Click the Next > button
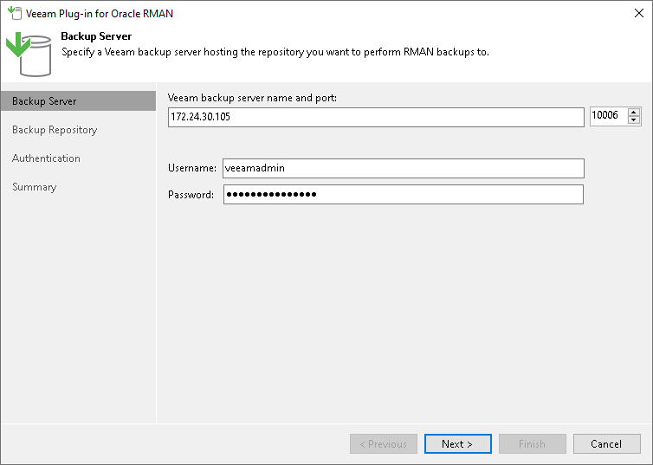 tap(457, 443)
